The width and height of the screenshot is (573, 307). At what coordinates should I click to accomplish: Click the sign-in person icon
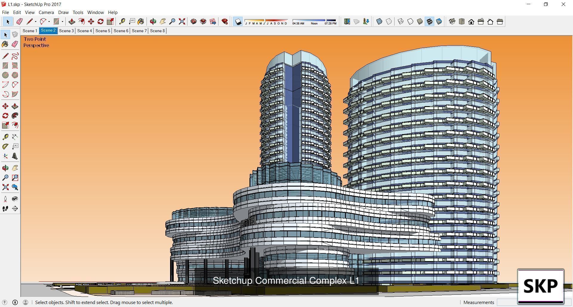[x=26, y=302]
